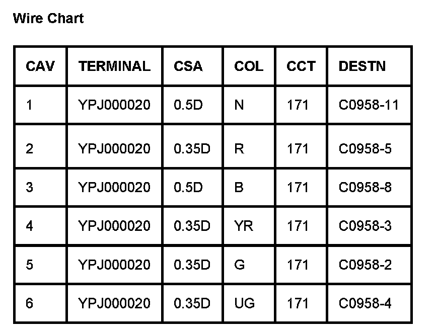Click the UG wire colour cell

click(245, 303)
